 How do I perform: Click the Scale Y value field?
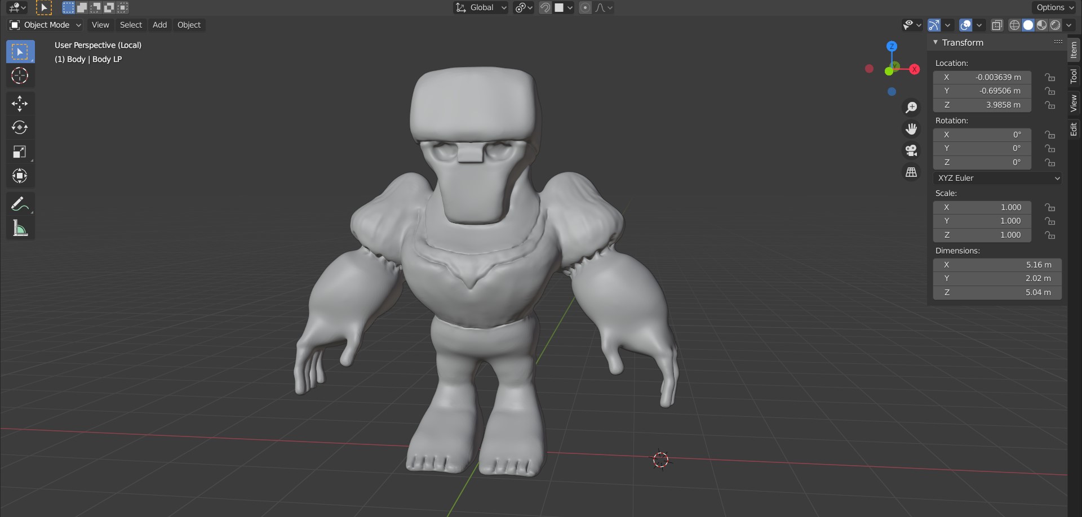982,221
